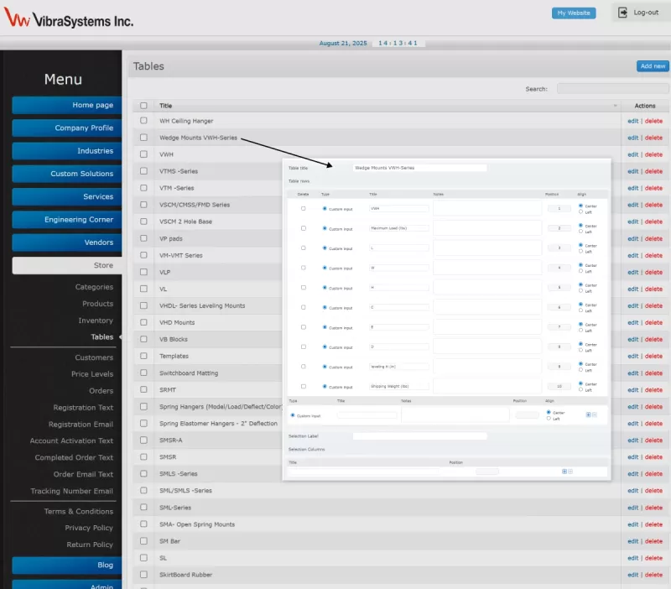Viewport: 671px width, 589px height.
Task: Expand the Engineering Corner menu section
Action: [x=66, y=220]
